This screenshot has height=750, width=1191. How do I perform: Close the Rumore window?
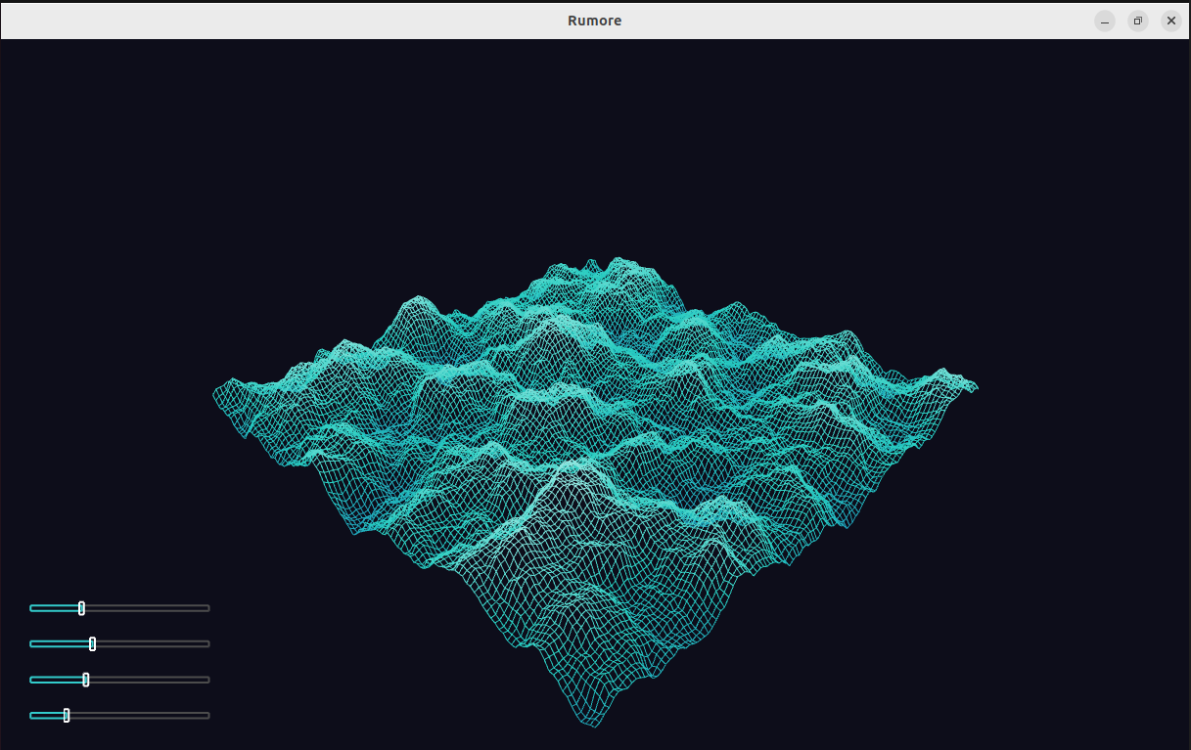[x=1171, y=21]
